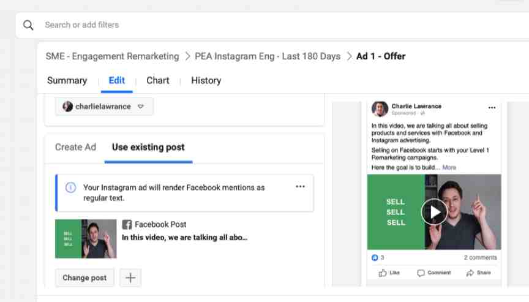The image size is (529, 302).
Task: Open PEA Instagram Eng - Last 180 Days breadcrumb
Action: (x=268, y=56)
